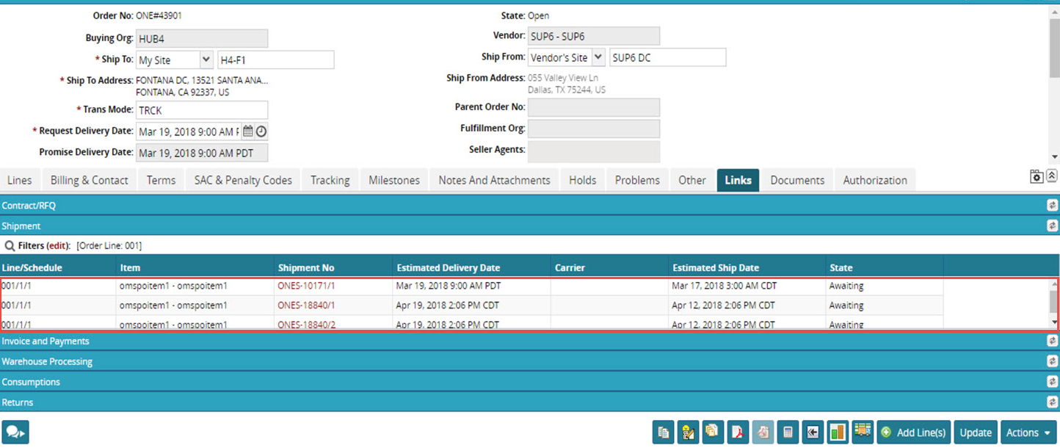
Task: Click the filter 'edit' link
Action: (x=57, y=246)
